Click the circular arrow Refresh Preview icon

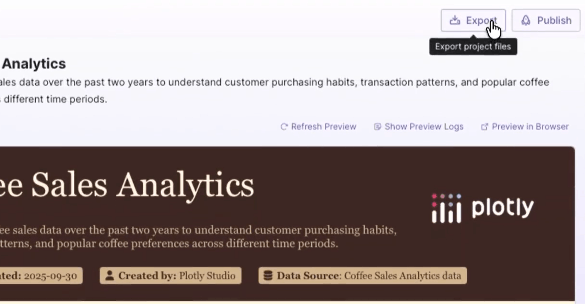[x=284, y=127]
